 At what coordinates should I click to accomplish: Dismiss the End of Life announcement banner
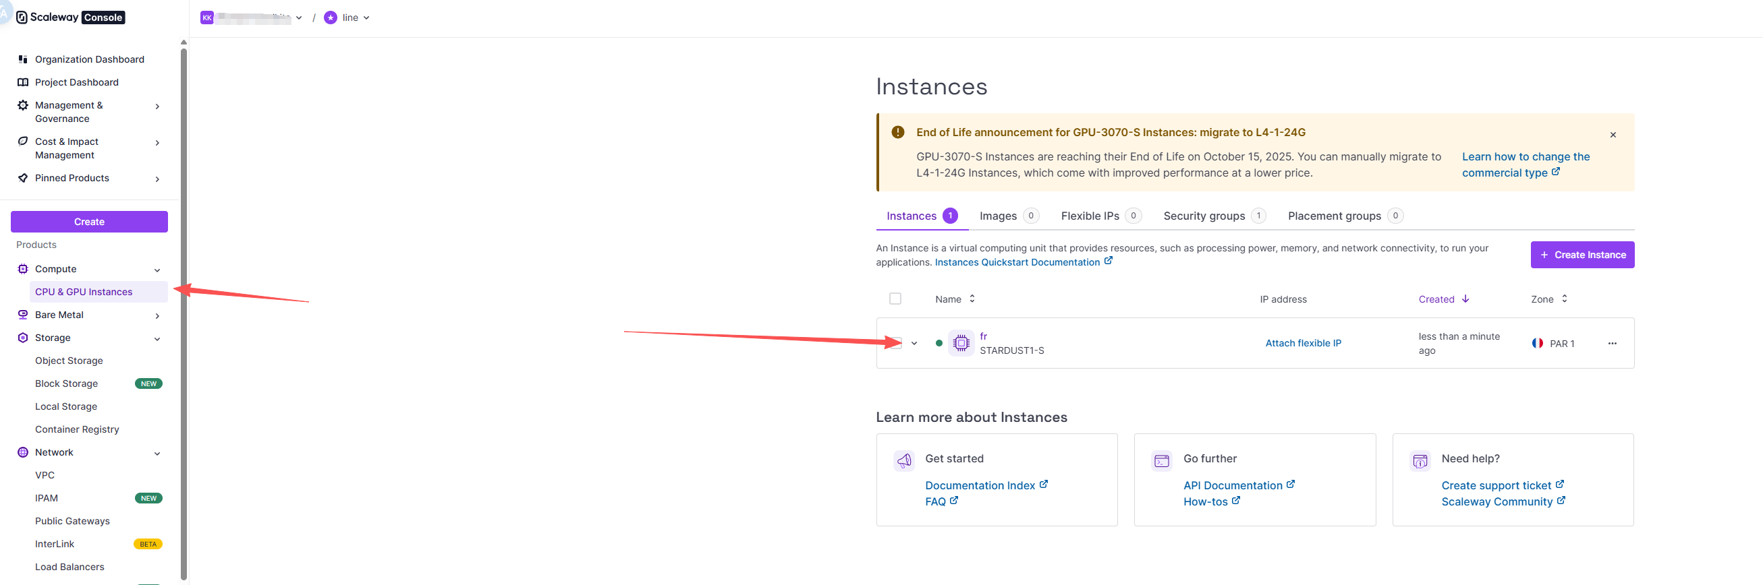(1613, 135)
